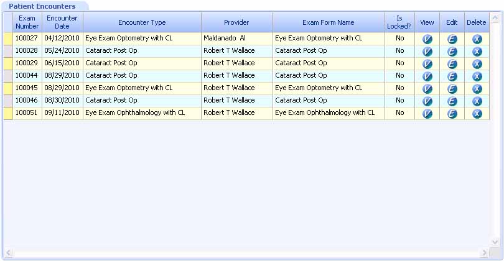Sort by Encounter Date column header
504x261 pixels.
click(62, 22)
